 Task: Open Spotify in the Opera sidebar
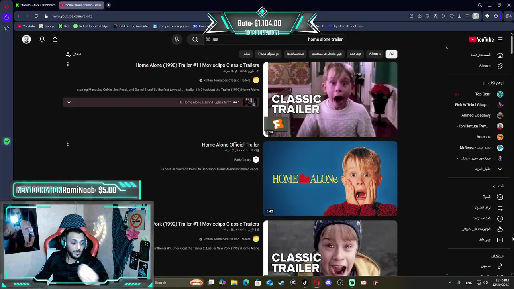(x=6, y=141)
